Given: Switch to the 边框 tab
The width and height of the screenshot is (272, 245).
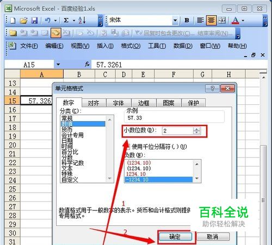Looking at the screenshot, I should (x=144, y=103).
